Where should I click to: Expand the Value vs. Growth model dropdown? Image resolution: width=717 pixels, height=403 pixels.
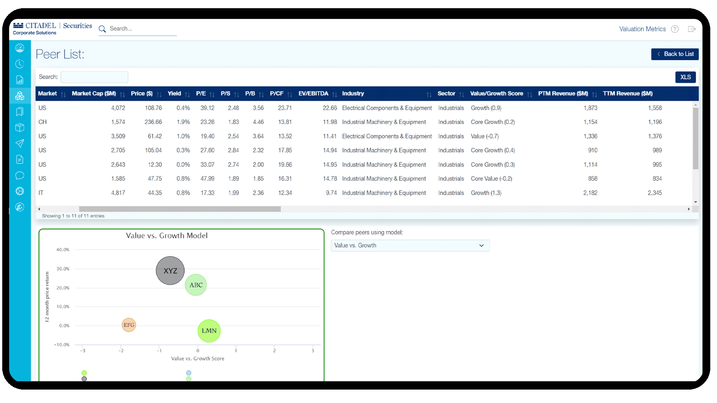(x=410, y=246)
